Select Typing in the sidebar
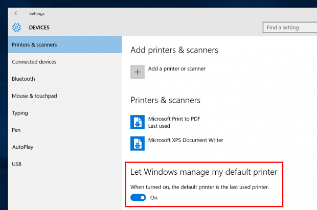The height and width of the screenshot is (210, 317). pos(65,113)
